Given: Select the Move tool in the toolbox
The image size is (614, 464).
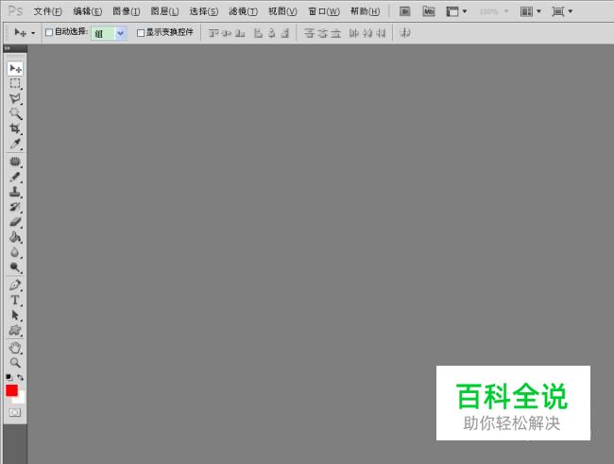Looking at the screenshot, I should 15,69.
